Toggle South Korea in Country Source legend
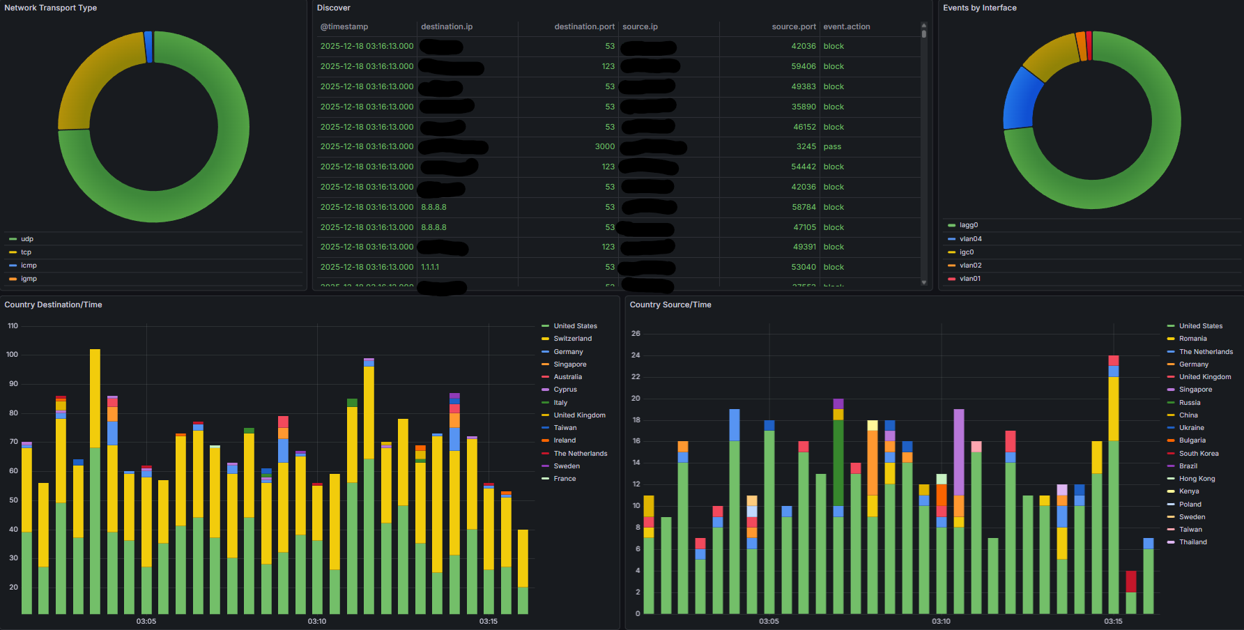Screen dimensions: 1244x630 1199,454
